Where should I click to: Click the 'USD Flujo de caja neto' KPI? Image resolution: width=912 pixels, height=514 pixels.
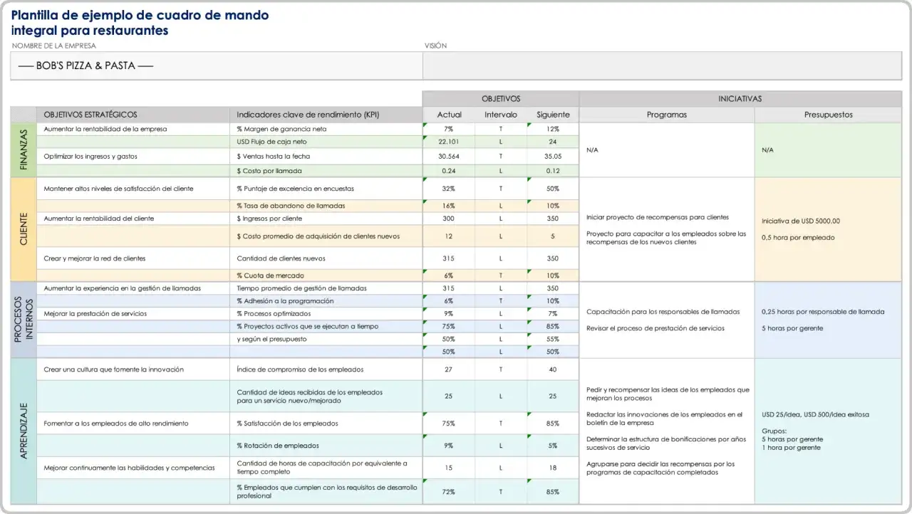(x=271, y=142)
